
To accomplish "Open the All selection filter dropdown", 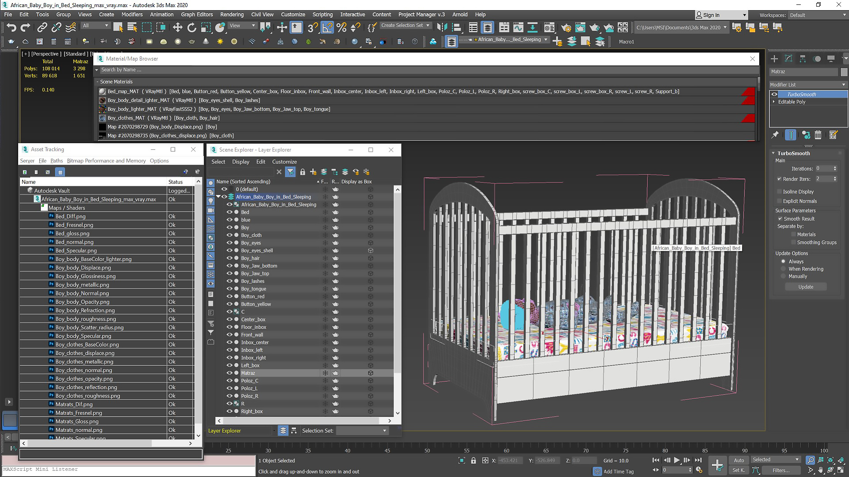I will pos(96,25).
